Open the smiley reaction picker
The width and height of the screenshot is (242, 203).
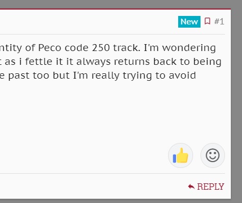[213, 155]
